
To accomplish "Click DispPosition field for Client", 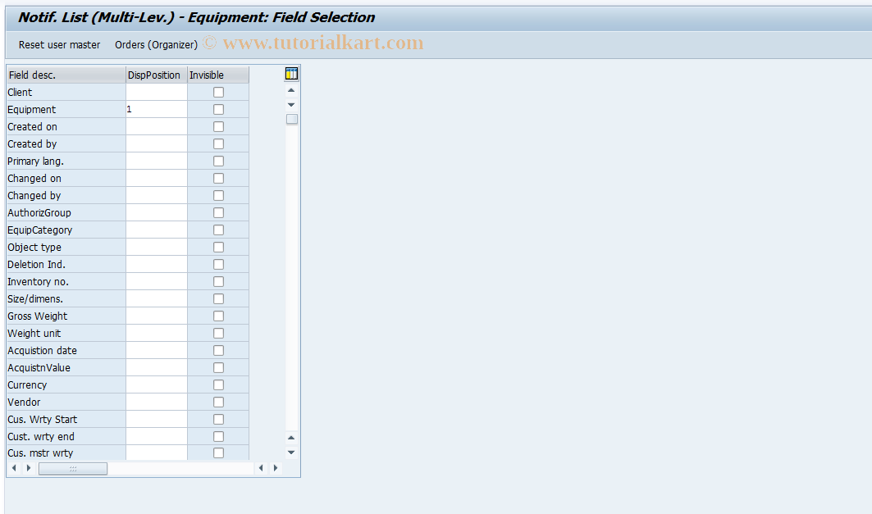I will [157, 93].
